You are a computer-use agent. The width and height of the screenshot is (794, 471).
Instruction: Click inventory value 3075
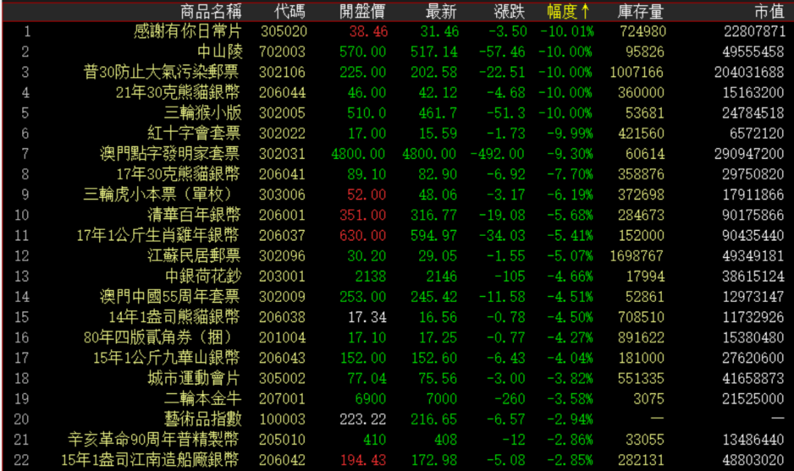click(648, 399)
